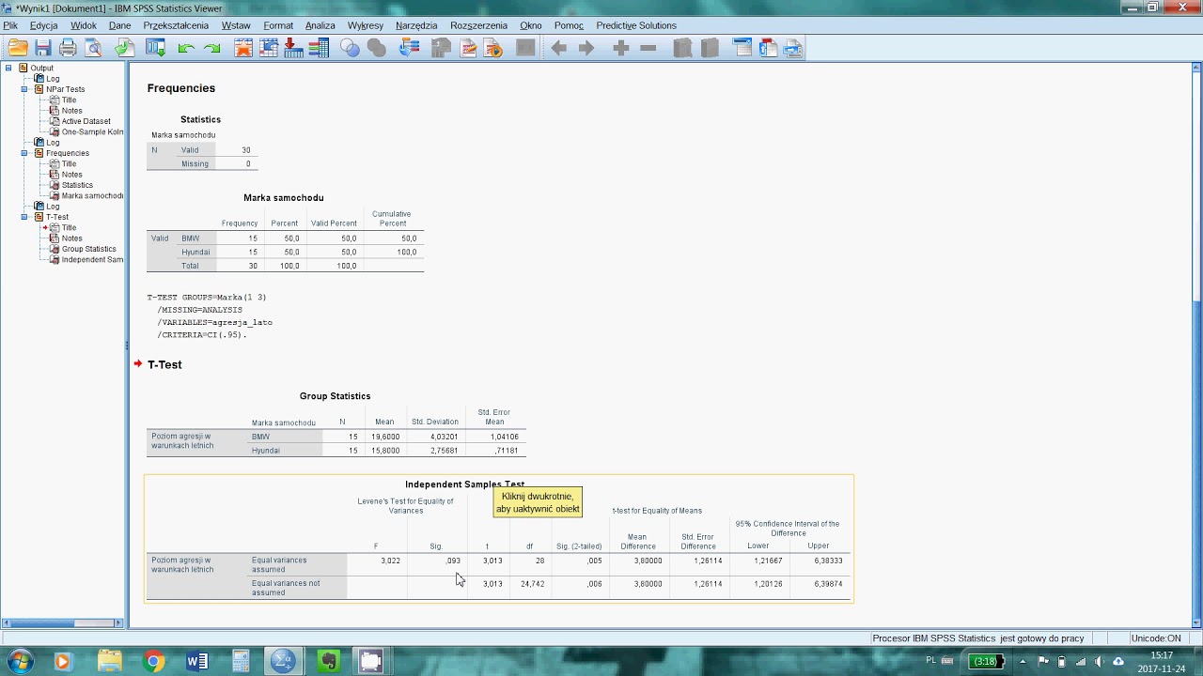
Task: Click the Windows Start button
Action: (x=20, y=661)
